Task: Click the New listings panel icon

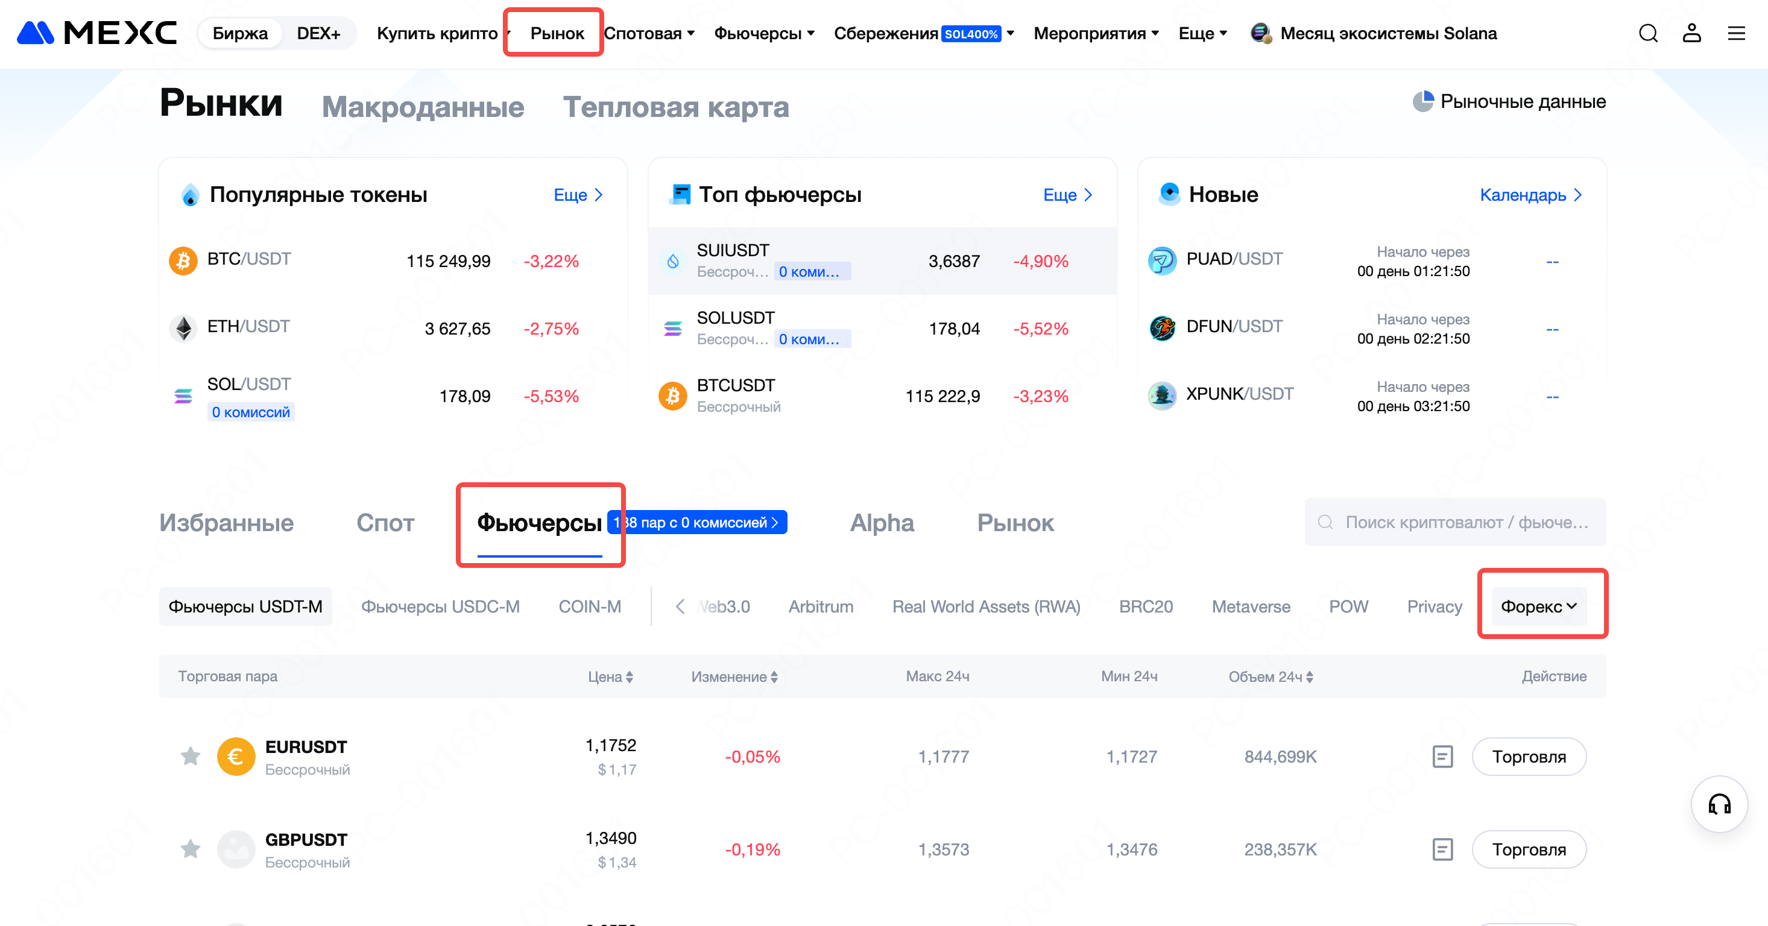Action: [1169, 194]
